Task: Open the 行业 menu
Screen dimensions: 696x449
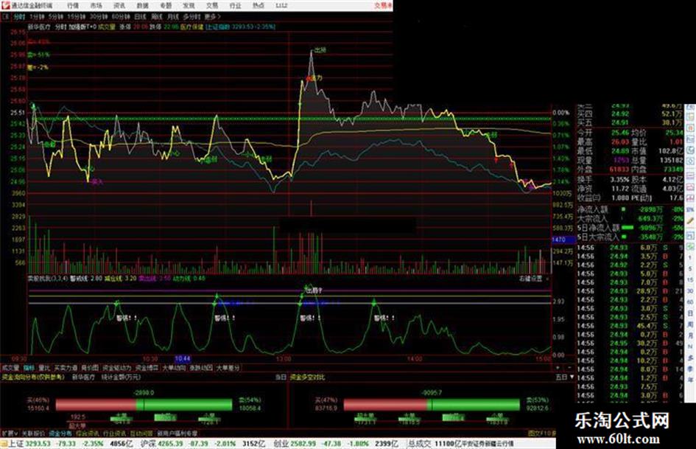Action: (x=235, y=5)
